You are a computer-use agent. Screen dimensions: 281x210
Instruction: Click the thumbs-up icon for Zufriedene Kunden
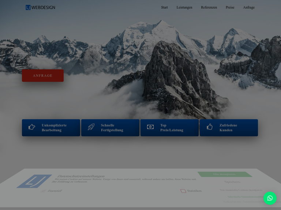point(210,127)
